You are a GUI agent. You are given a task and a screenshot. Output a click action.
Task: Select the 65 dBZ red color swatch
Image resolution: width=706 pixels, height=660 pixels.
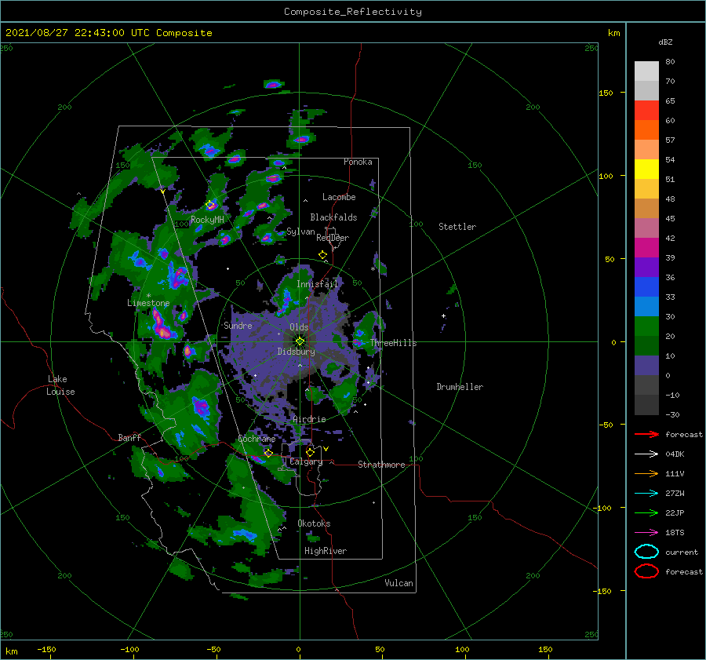[646, 111]
